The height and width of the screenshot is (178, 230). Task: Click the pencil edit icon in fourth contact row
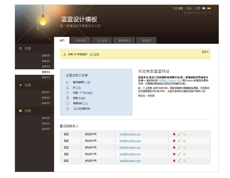pos(179,154)
